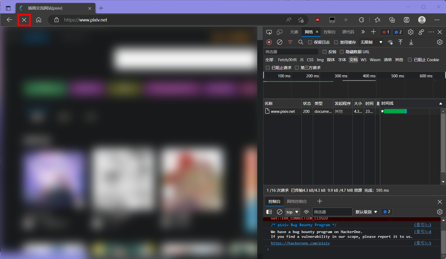Check the 反转 filter option
This screenshot has width=446, height=259.
tap(325, 52)
